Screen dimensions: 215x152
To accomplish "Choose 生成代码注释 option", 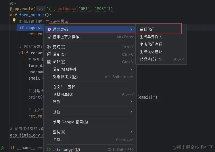I will (x=151, y=44).
